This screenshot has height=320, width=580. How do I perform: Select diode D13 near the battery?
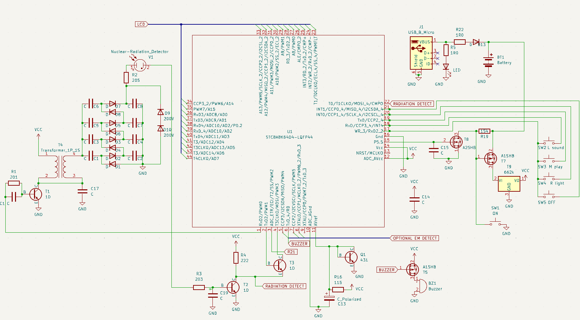coord(476,42)
